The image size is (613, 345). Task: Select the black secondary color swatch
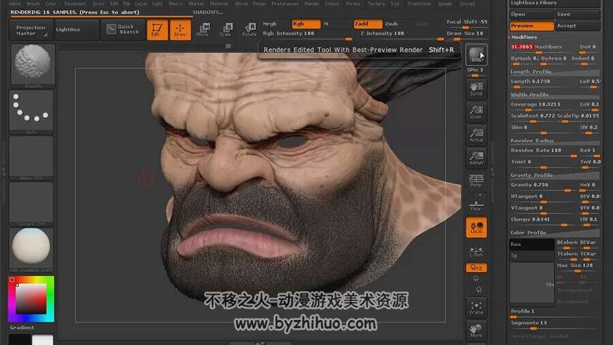20,340
